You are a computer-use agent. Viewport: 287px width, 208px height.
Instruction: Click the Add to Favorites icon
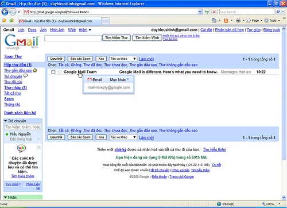tap(11, 20)
